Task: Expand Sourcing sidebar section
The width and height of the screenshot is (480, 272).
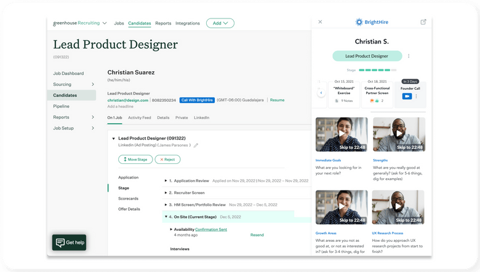Action: (93, 84)
